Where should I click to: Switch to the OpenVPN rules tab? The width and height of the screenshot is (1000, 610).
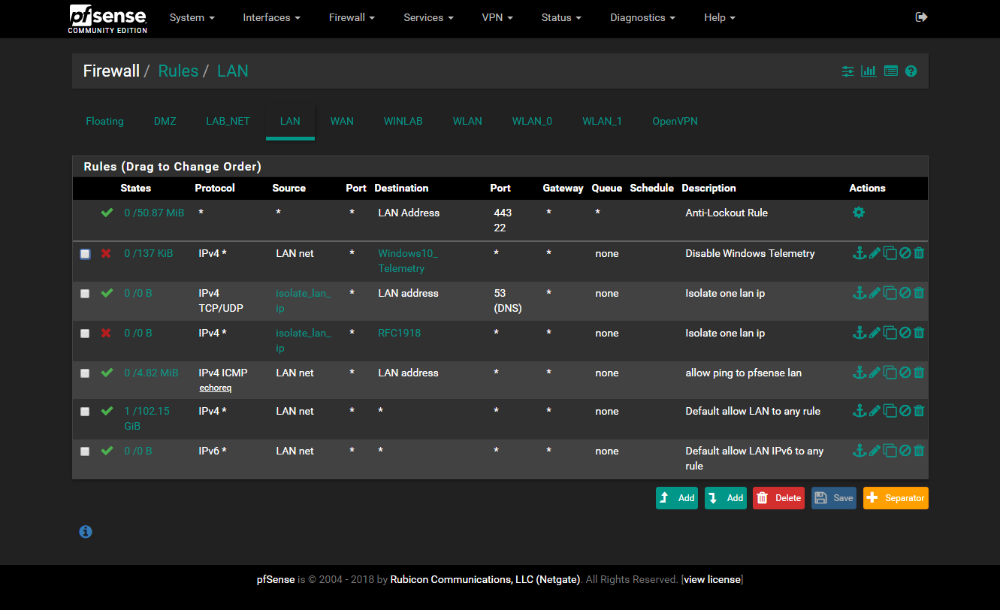pos(675,121)
